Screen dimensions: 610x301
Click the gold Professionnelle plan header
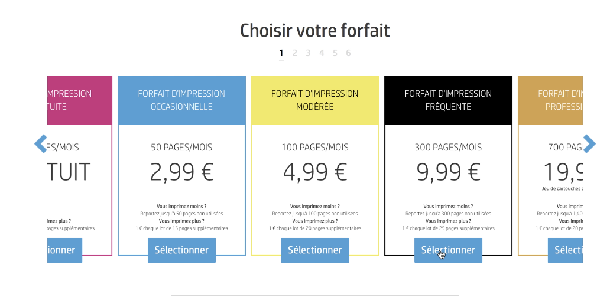tap(550, 100)
